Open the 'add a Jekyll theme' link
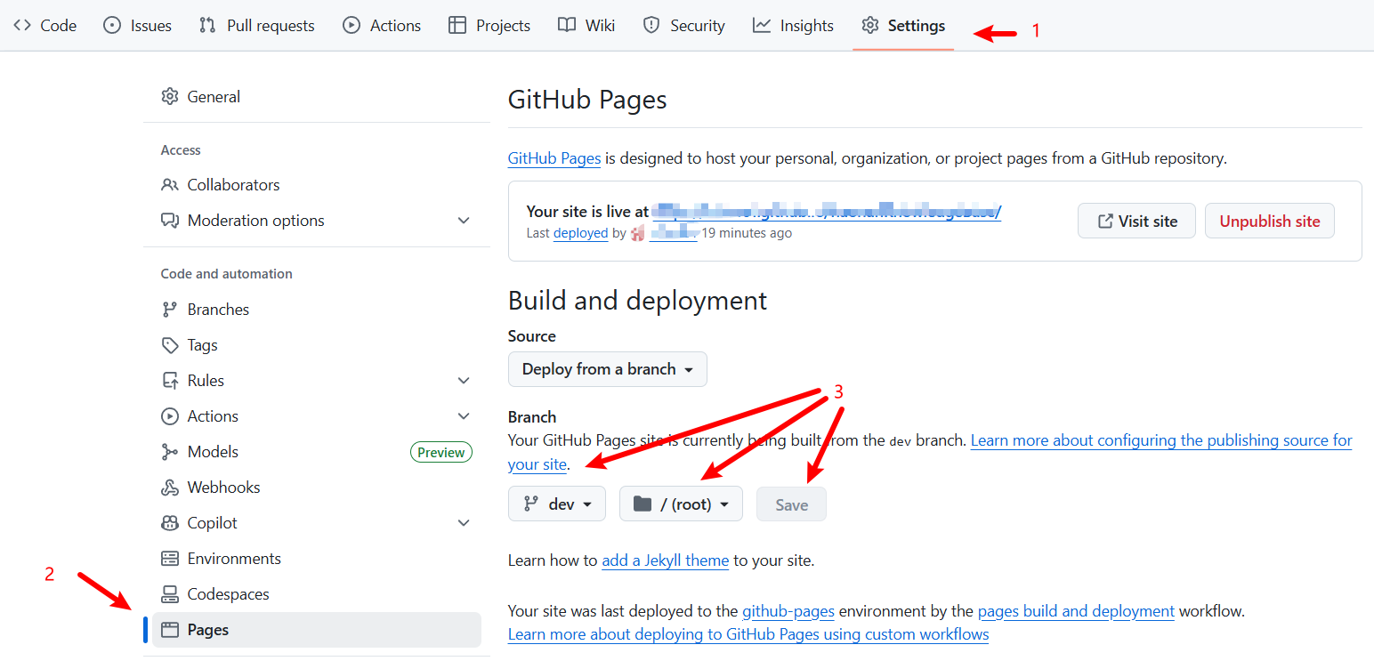 pyautogui.click(x=665, y=560)
